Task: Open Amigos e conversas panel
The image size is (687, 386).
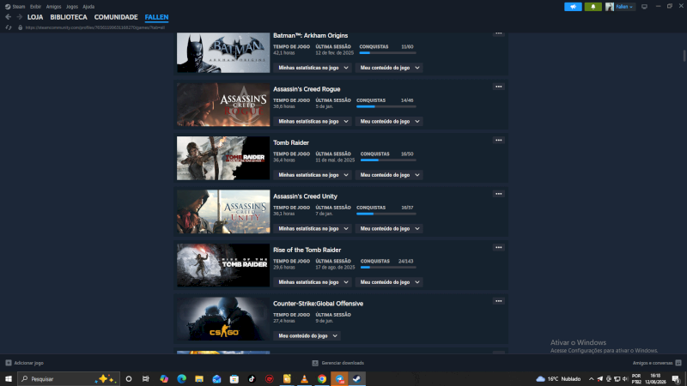Action: (x=657, y=363)
